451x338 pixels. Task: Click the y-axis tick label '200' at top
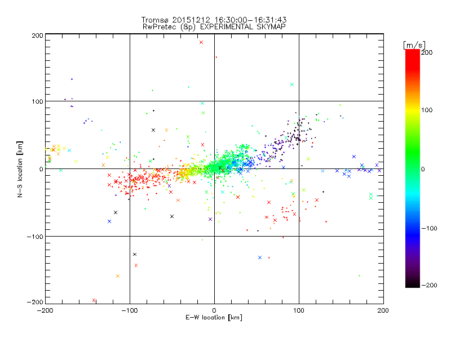(x=37, y=35)
